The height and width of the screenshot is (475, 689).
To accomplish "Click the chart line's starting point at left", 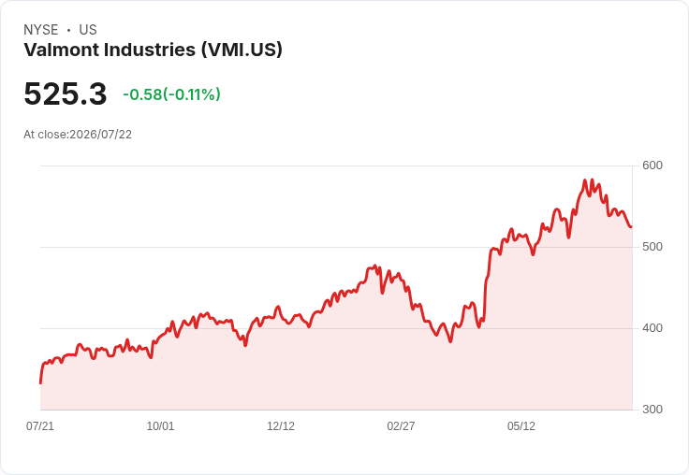I will 40,383.
